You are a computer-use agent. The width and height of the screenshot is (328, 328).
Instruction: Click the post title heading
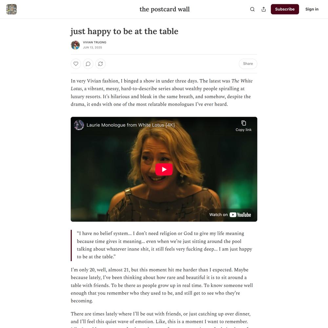(x=124, y=31)
